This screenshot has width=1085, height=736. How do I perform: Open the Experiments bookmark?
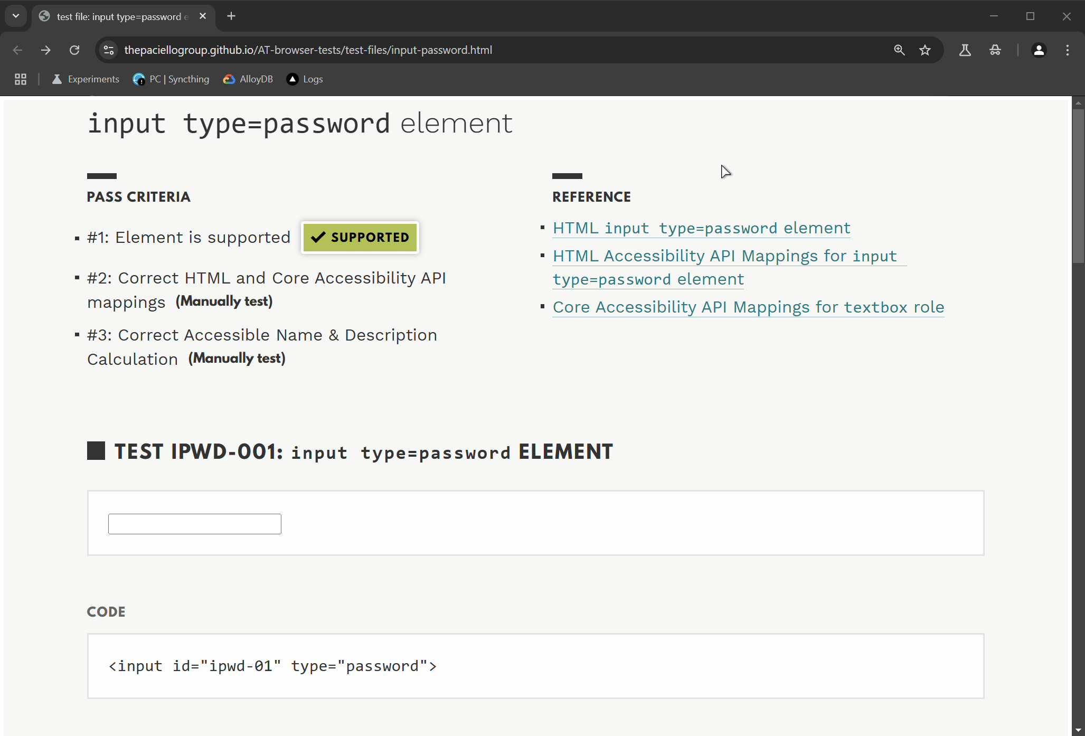[86, 79]
